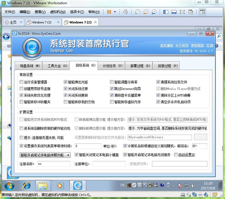Disable the 关闭系统还原 checkbox
The width and height of the screenshot is (225, 199).
click(x=65, y=88)
